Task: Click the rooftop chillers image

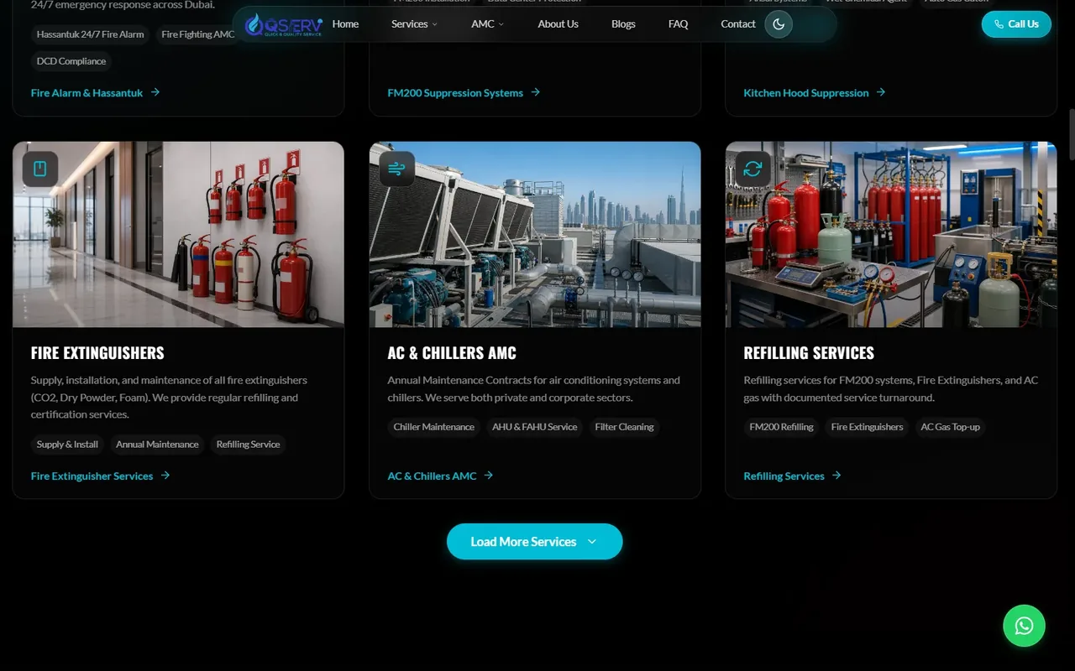Action: click(x=535, y=234)
